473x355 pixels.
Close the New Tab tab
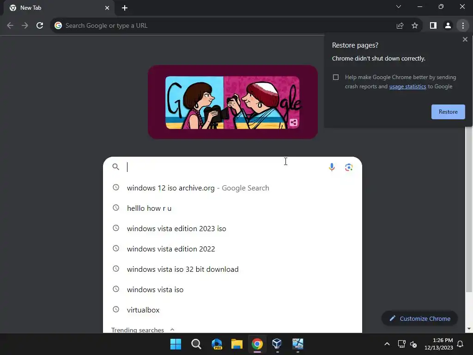point(107,8)
